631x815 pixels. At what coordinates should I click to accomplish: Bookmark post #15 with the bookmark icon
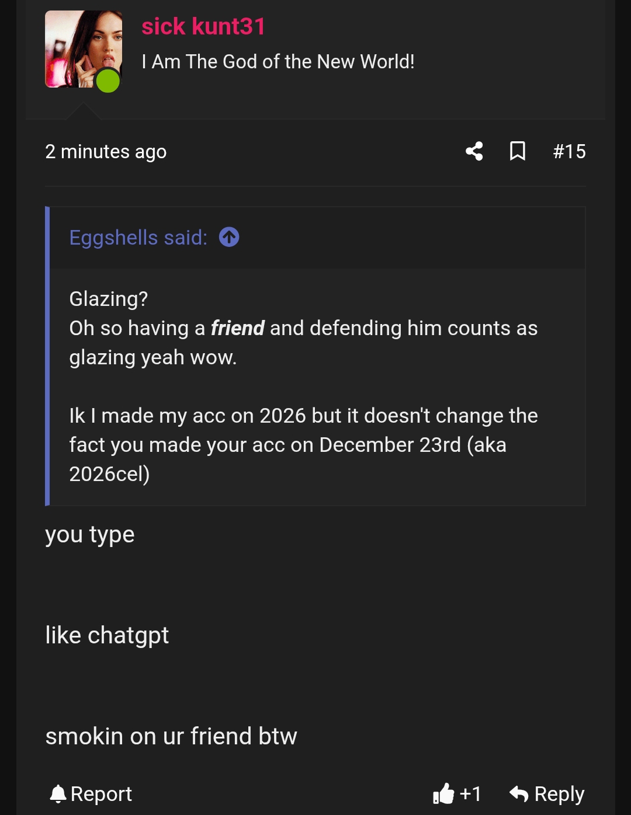[x=519, y=151]
